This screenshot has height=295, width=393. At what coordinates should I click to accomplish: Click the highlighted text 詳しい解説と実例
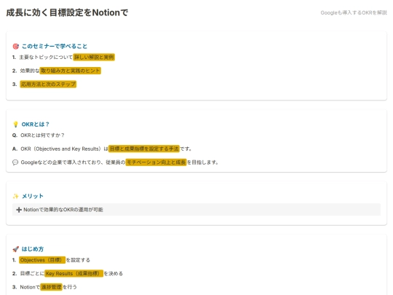(94, 58)
